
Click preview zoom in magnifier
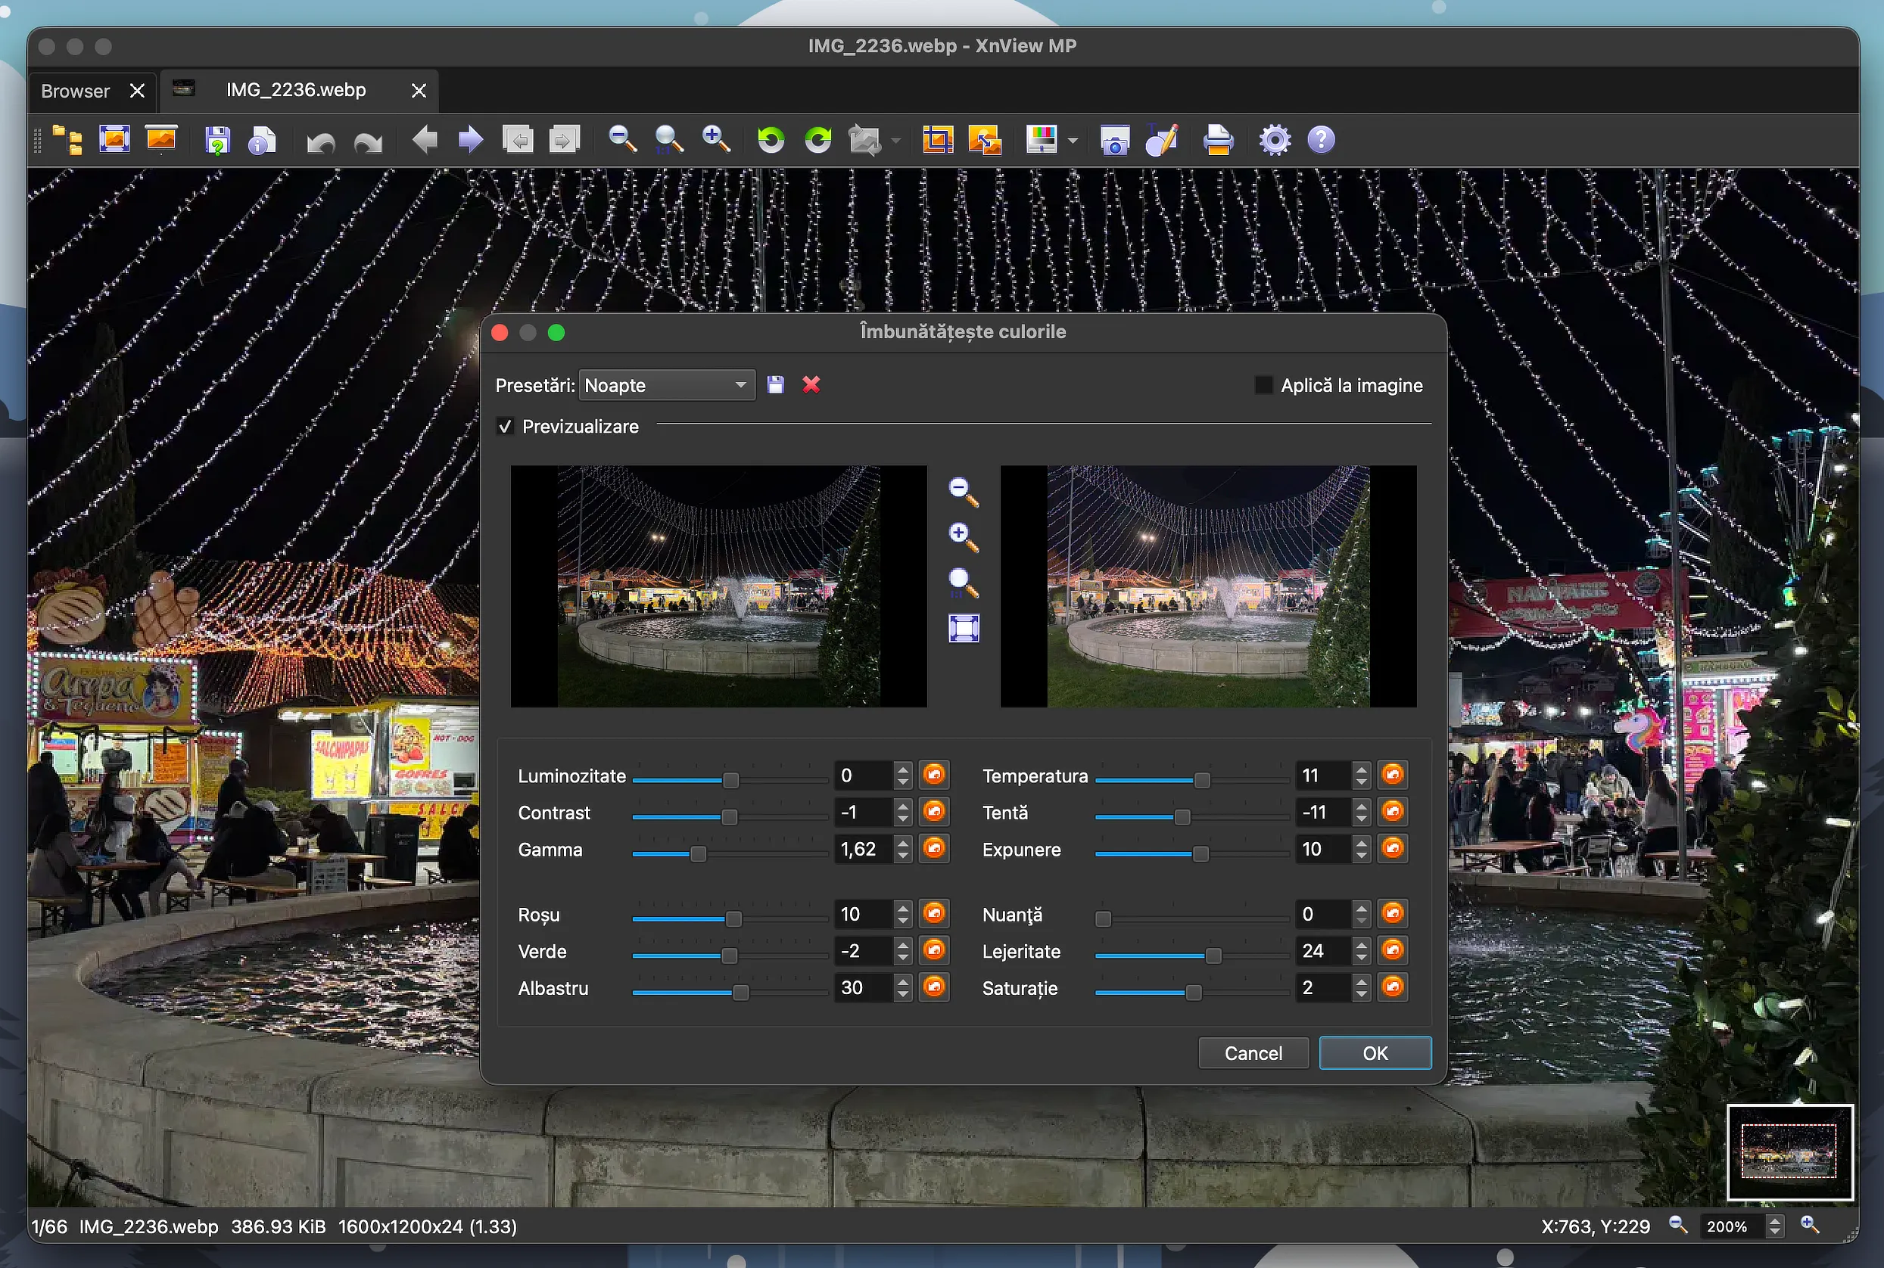[x=963, y=536]
